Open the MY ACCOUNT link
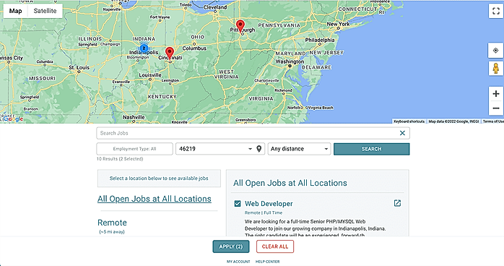Screen dimensions: 504x266 [238, 262]
